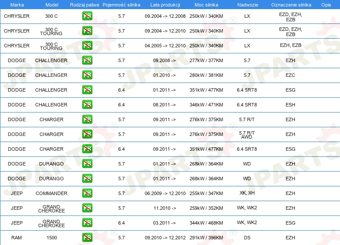Click the fuel icon for the Charger 6.4 SRT8 row
The image size is (340, 245).
[x=87, y=149]
